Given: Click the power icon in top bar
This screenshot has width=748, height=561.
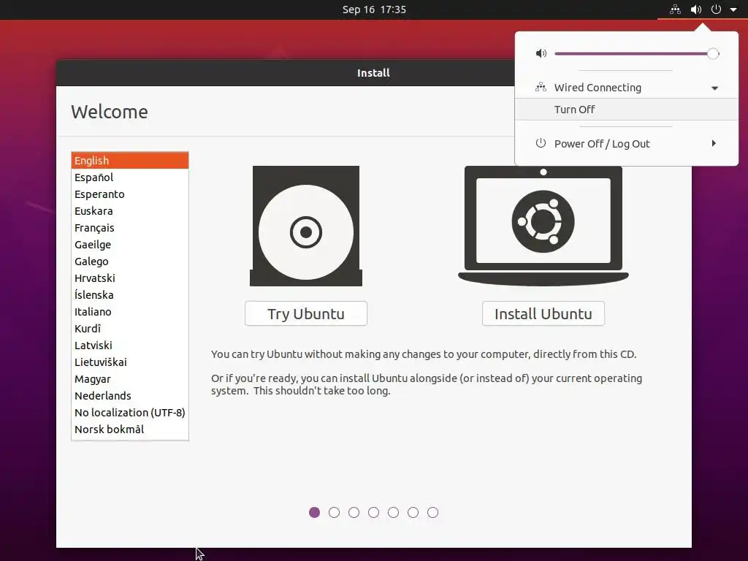Looking at the screenshot, I should pyautogui.click(x=716, y=9).
